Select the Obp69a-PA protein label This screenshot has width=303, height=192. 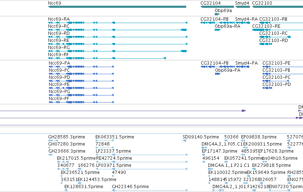point(228,70)
